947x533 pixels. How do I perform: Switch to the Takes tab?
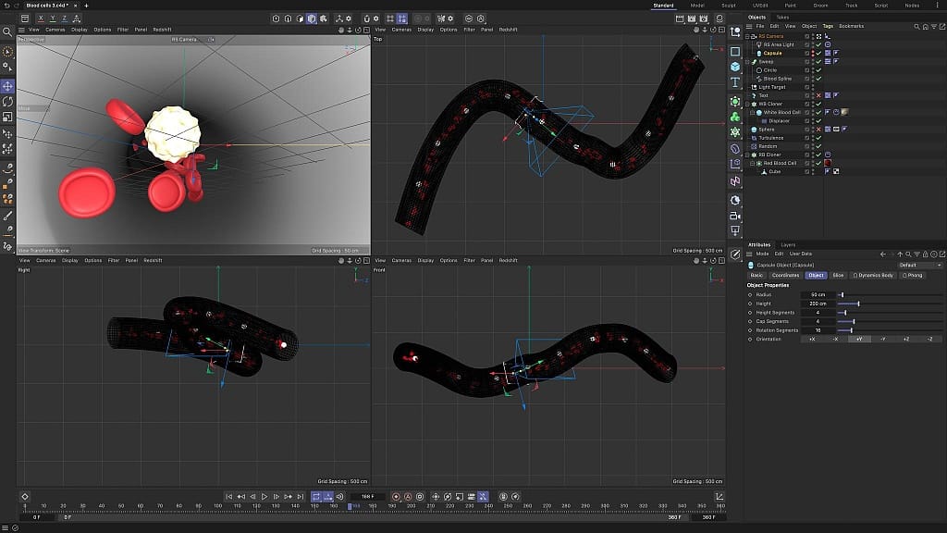pos(782,18)
